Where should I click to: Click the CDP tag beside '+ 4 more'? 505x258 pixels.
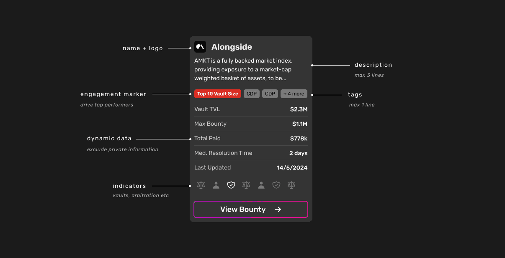pos(270,94)
